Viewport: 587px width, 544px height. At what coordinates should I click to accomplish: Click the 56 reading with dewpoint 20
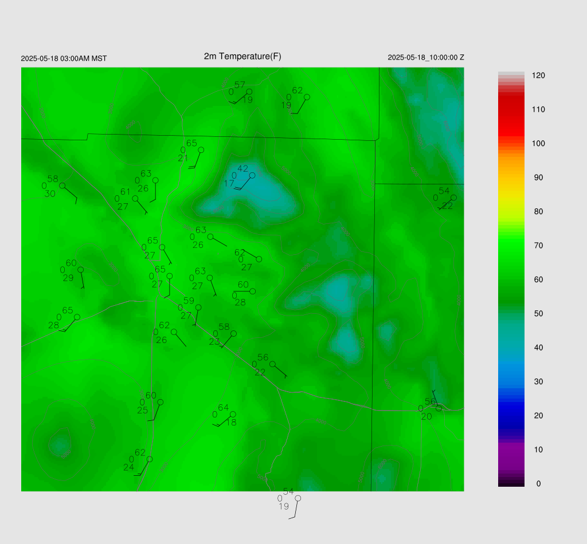(430, 401)
